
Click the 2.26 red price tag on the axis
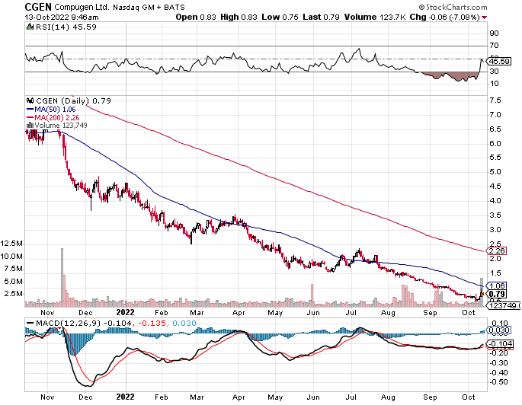coord(498,250)
